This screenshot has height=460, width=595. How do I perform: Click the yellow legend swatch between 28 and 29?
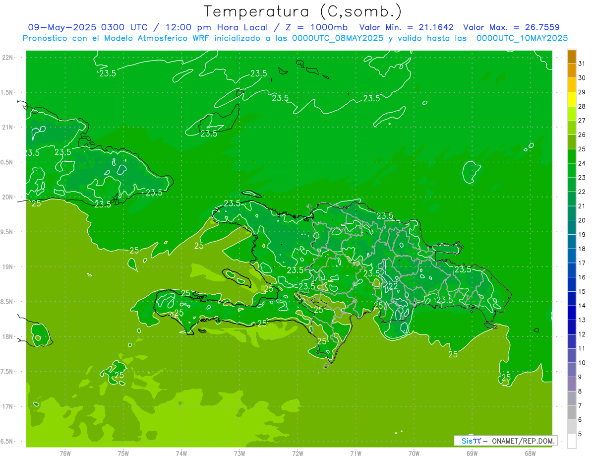tap(572, 99)
